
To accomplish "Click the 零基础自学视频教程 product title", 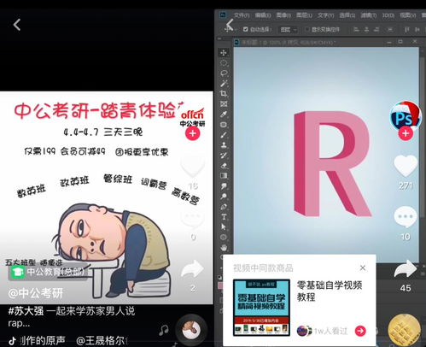I will (x=330, y=291).
